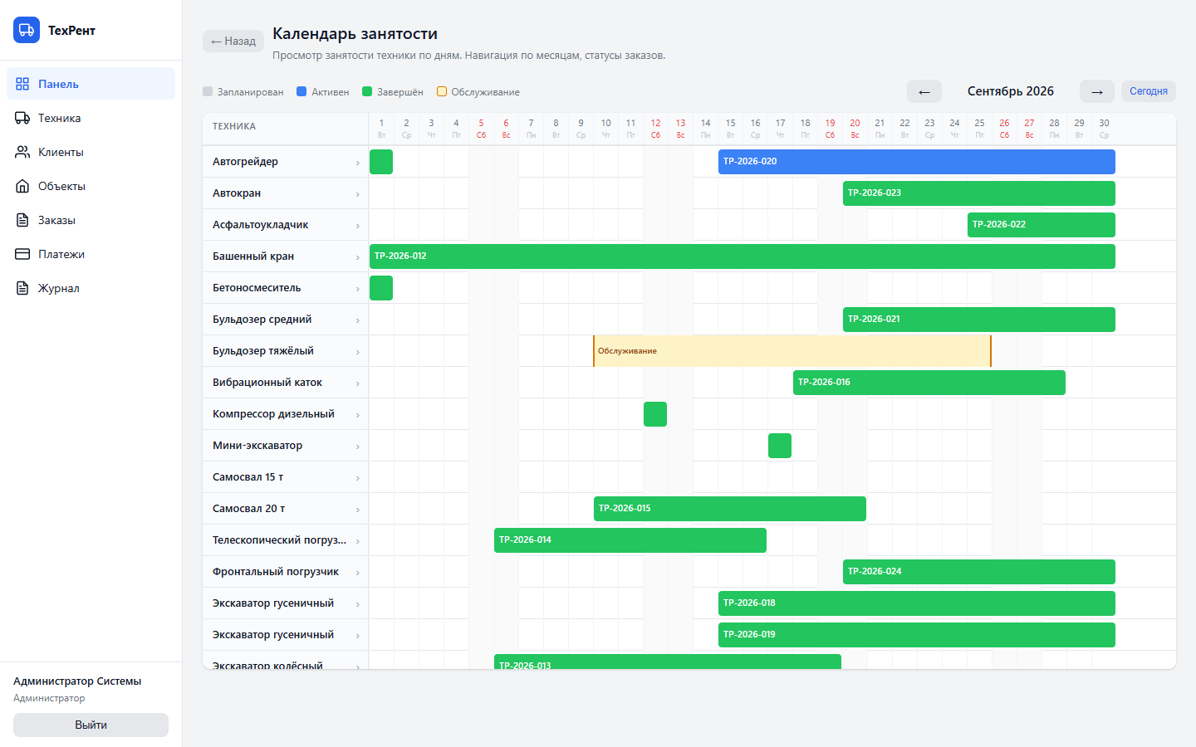Click the Клиенты people icon
The image size is (1196, 747).
pos(22,152)
